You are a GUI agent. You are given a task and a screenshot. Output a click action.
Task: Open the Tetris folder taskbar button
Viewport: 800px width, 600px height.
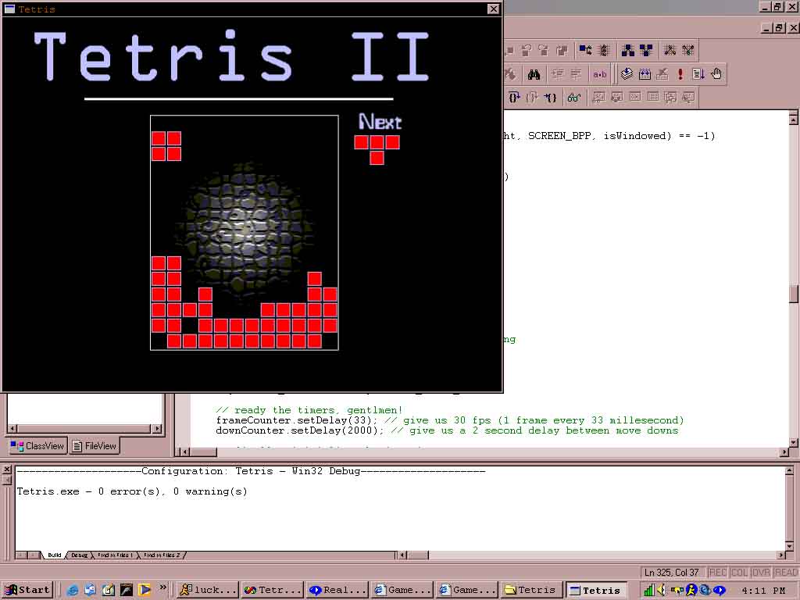pyautogui.click(x=531, y=590)
